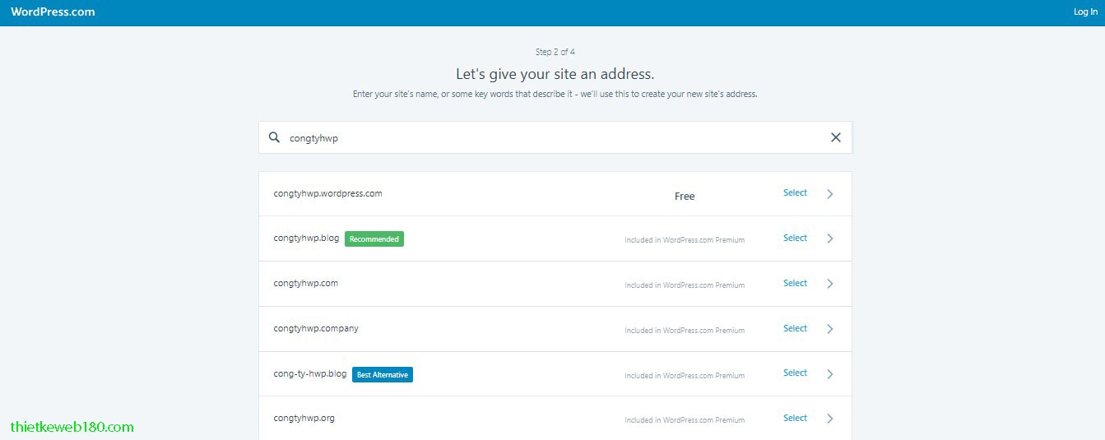This screenshot has width=1105, height=440.
Task: Select the congtyhwp.com domain
Action: tap(795, 283)
